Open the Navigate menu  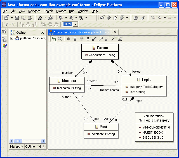coord(34,11)
